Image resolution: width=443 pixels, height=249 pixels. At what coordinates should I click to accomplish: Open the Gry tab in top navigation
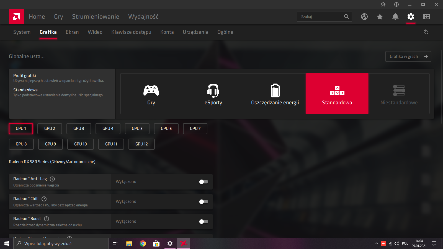(58, 17)
